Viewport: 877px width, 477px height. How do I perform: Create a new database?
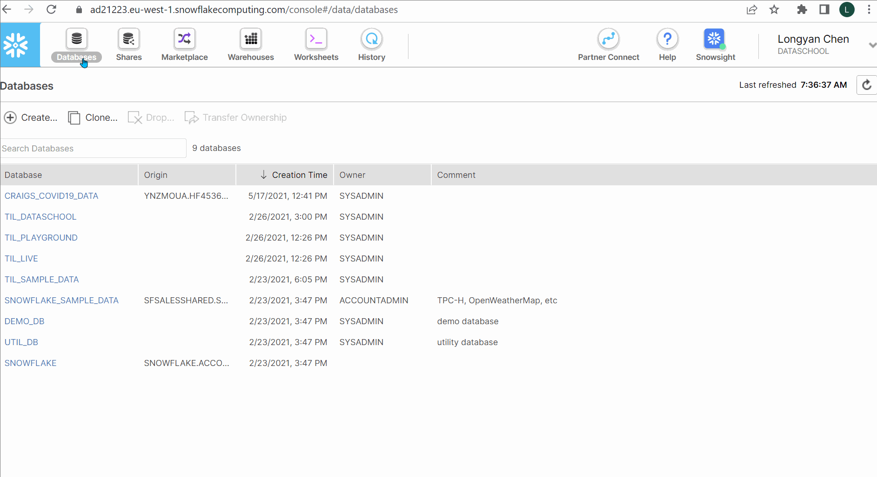point(31,117)
